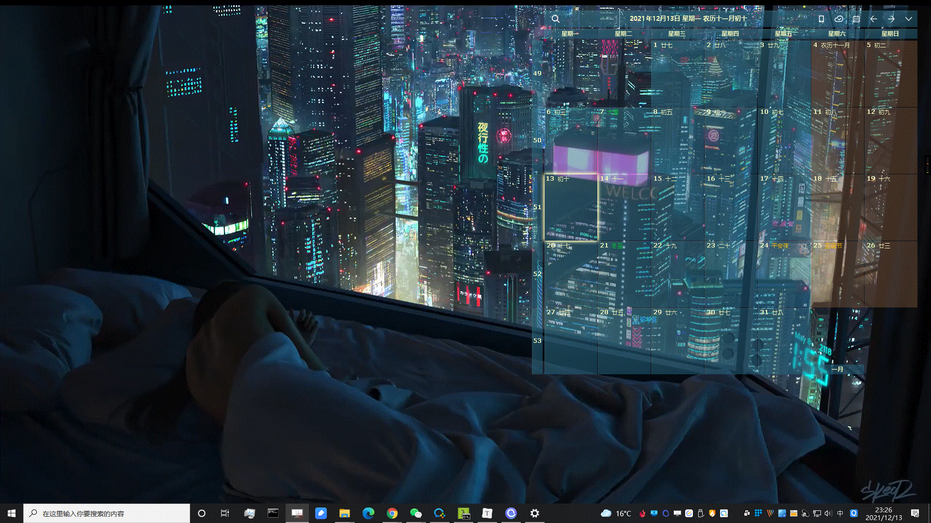Image resolution: width=931 pixels, height=523 pixels.
Task: Click the orange shield security tray icon
Action: pos(712,513)
